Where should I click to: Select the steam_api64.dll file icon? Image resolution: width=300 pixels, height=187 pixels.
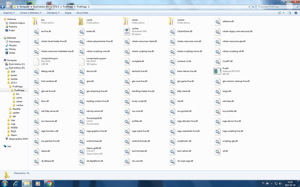coord(81,151)
